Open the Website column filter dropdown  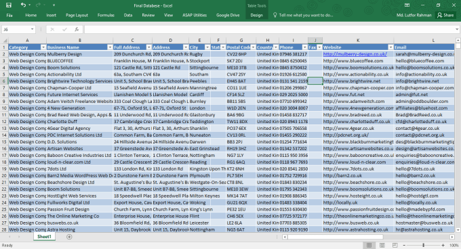click(x=390, y=47)
